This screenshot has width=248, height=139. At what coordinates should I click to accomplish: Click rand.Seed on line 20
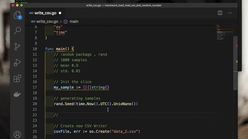64,104
